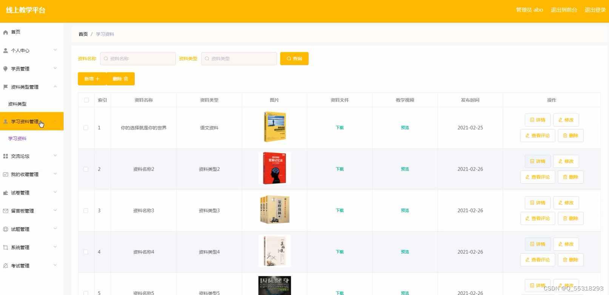Expand the 我的收藏管理 menu chevron
Screen dimensions: 609x295
coord(55,174)
